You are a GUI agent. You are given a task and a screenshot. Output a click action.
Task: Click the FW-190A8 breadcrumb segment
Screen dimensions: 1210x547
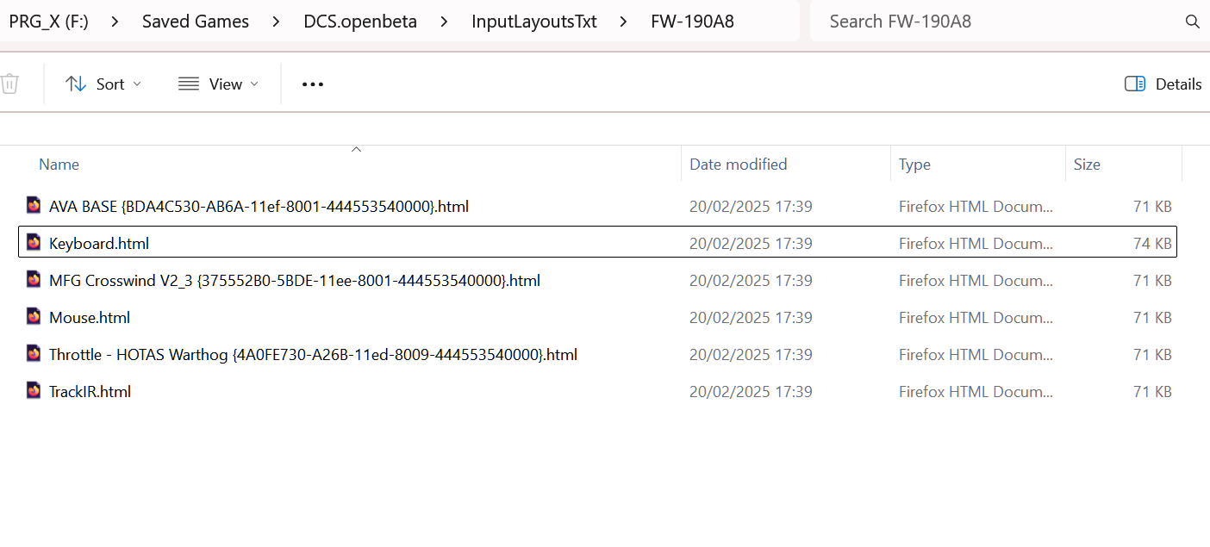tap(693, 22)
